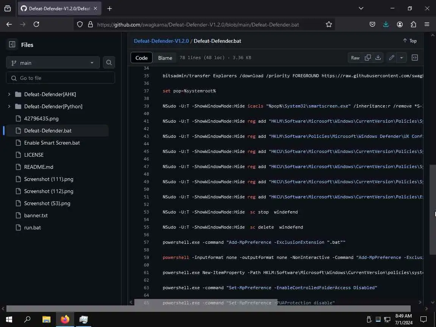
Task: Open Firefox View recent browsing icon
Action: click(x=8, y=9)
